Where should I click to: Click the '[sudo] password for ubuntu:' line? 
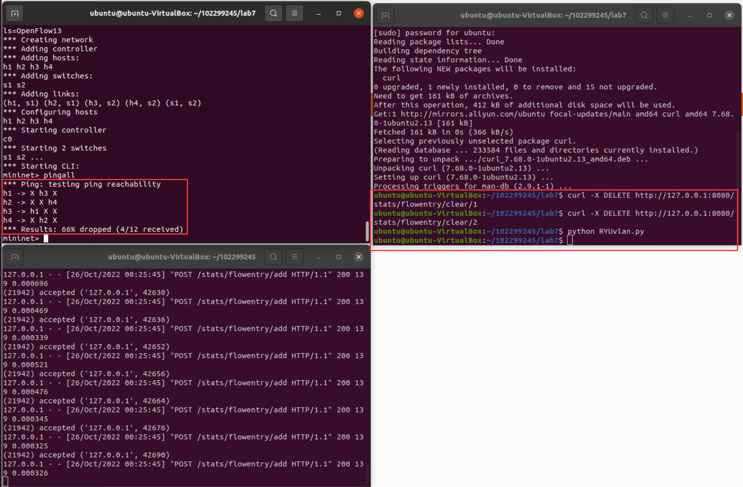tap(434, 33)
